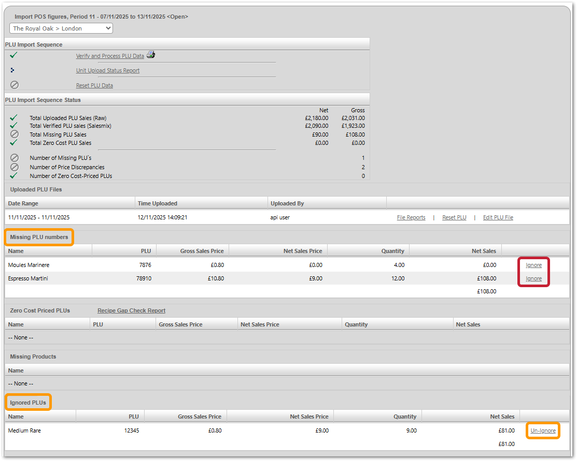Click the blue arrow icon beside Unit Upload Status Report
Viewport: 577px width, 461px height.
(x=12, y=70)
